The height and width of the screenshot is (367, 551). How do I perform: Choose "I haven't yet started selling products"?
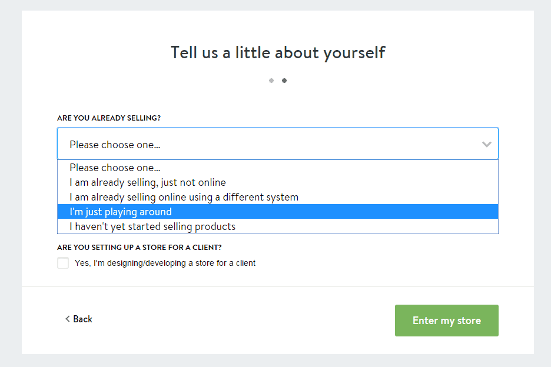pyautogui.click(x=152, y=226)
